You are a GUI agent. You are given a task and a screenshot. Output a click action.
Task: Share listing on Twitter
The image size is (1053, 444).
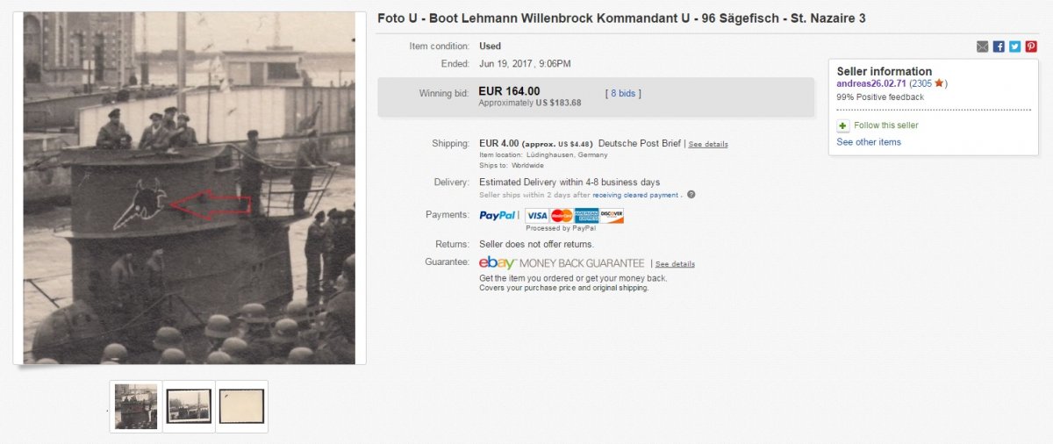pos(1014,47)
